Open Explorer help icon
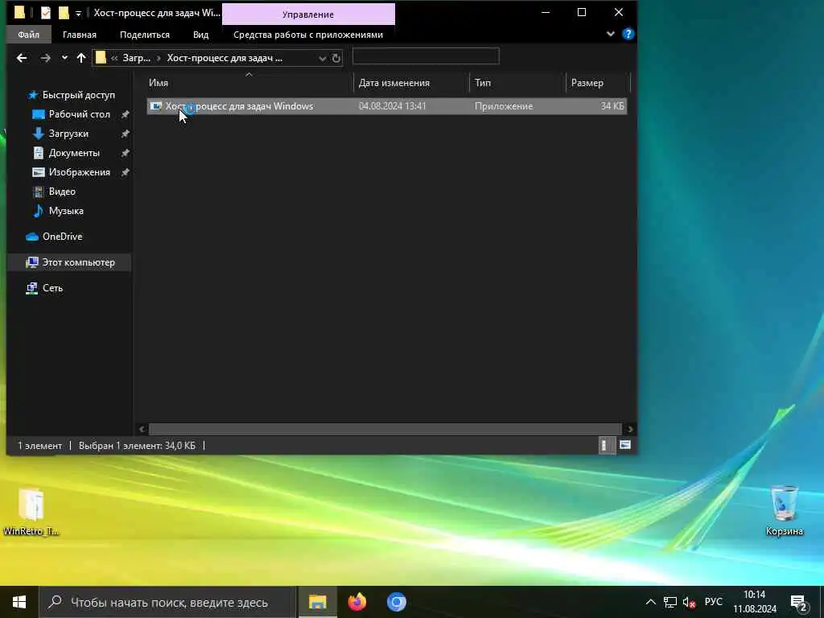 coord(628,34)
